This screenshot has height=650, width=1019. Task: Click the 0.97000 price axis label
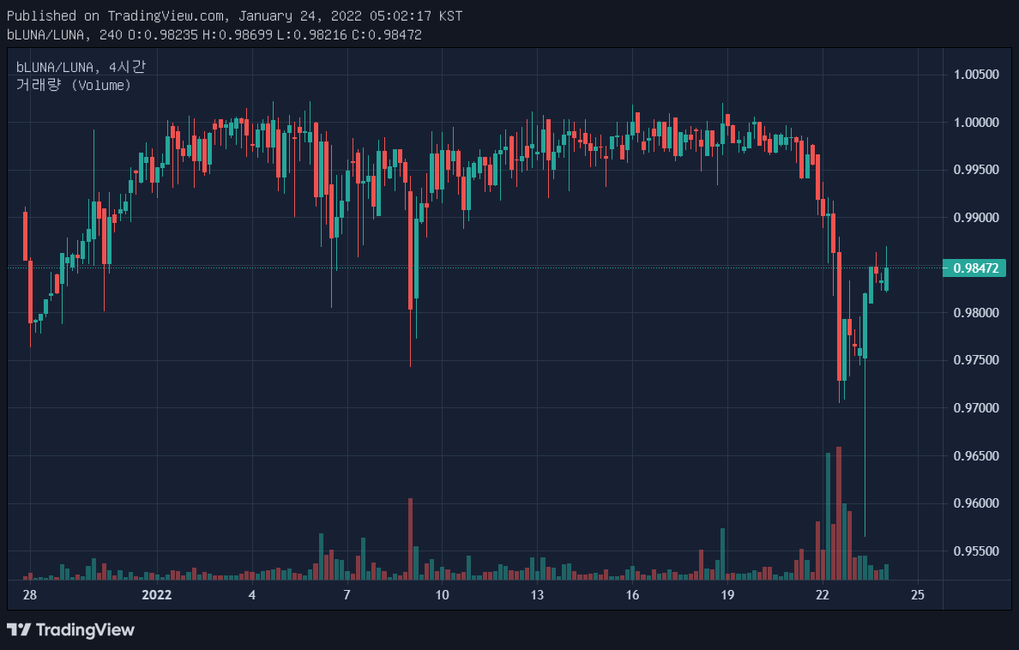pyautogui.click(x=976, y=408)
